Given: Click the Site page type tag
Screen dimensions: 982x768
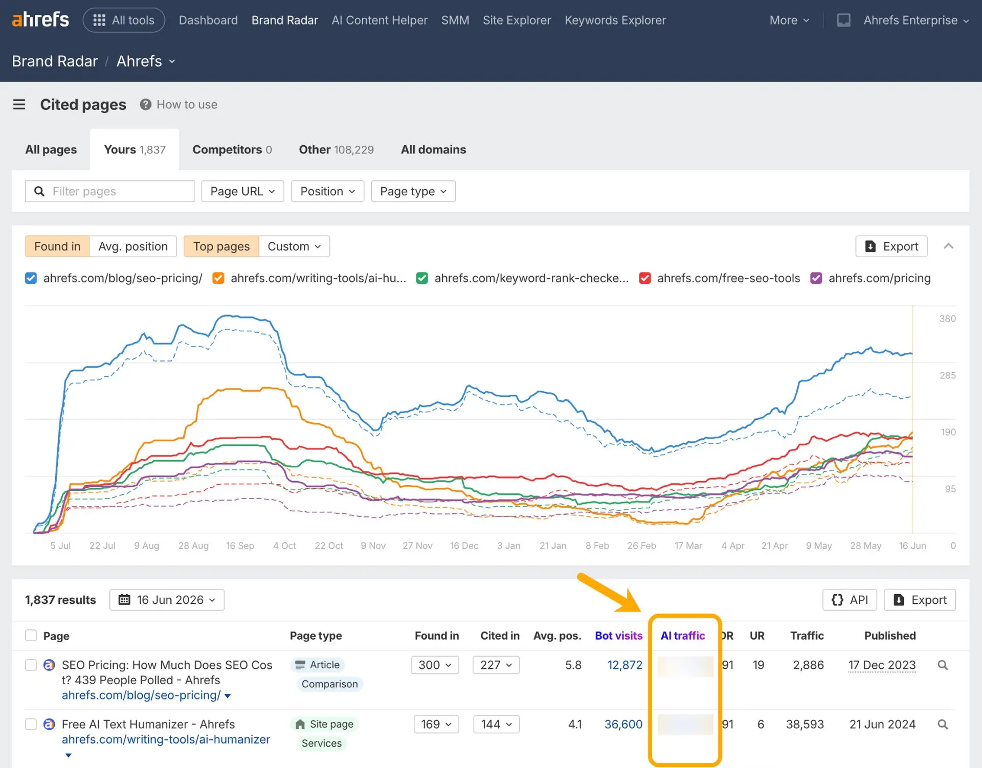Looking at the screenshot, I should point(324,724).
